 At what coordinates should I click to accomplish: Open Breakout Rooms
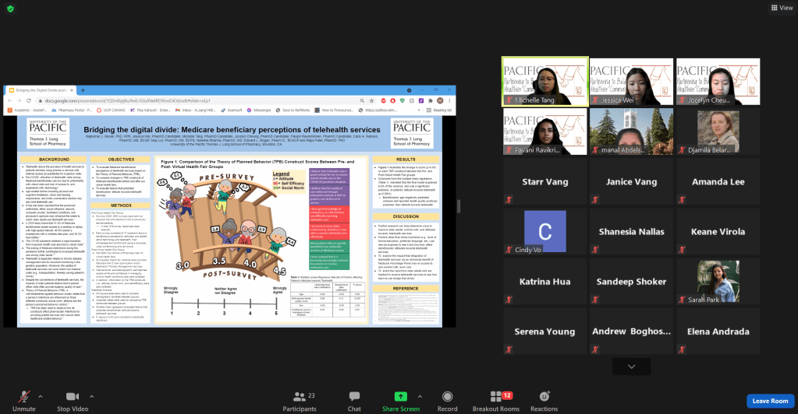click(x=495, y=399)
